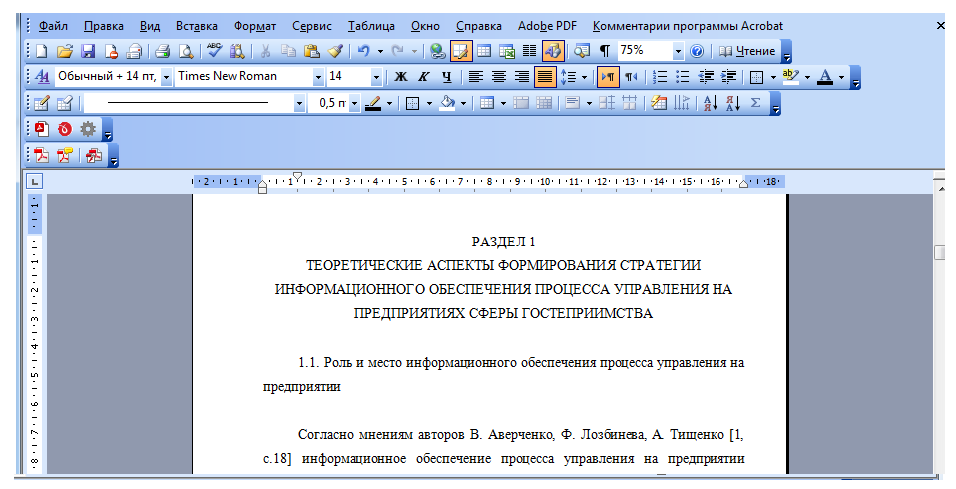Screen dimensions: 956x489
Task: Select the table Eraser tool
Action: [65, 103]
